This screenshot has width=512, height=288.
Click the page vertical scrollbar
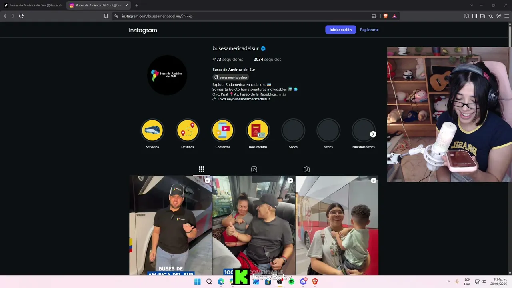pos(510,36)
